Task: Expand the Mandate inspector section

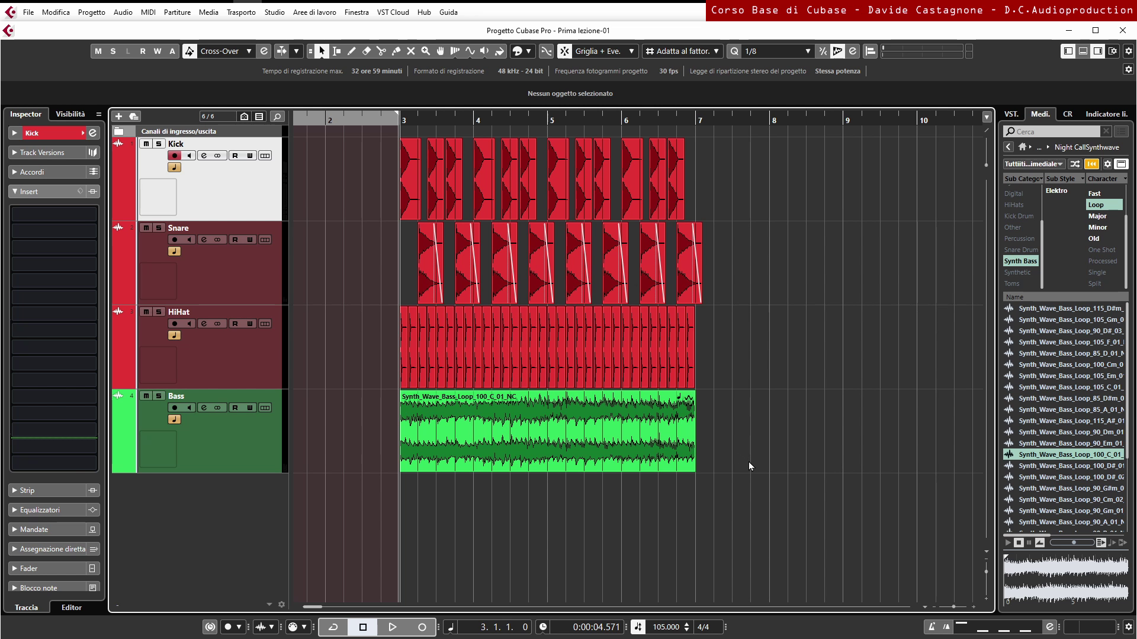Action: pos(47,530)
